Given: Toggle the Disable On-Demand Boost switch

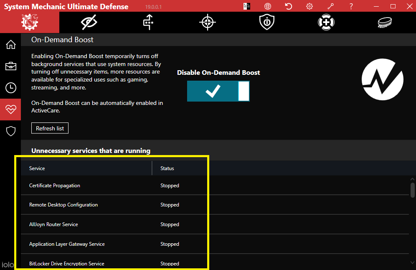Looking at the screenshot, I should pyautogui.click(x=218, y=91).
